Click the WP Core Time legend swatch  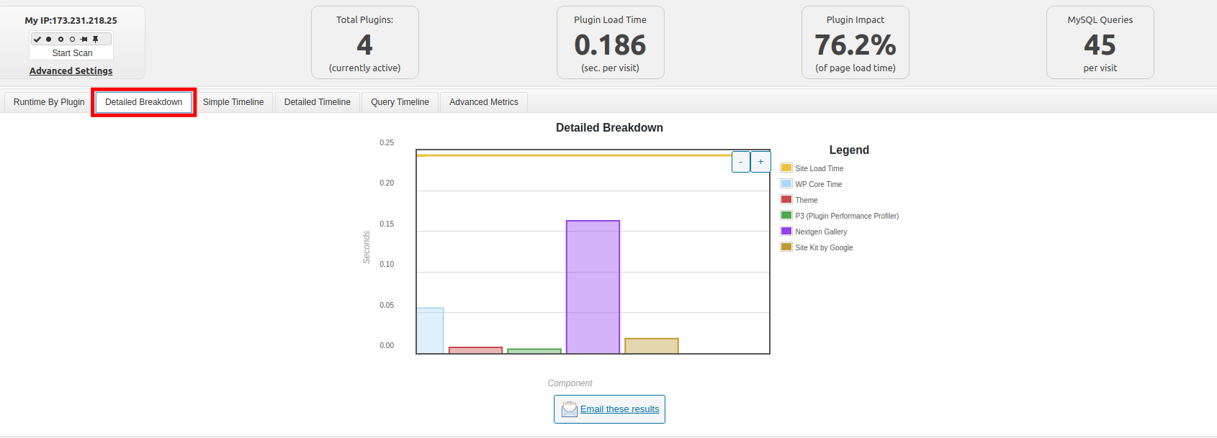click(786, 184)
